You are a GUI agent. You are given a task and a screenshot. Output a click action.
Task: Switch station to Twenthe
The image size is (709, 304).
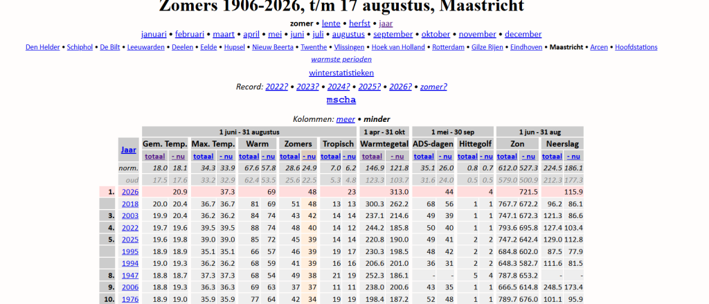coord(314,47)
